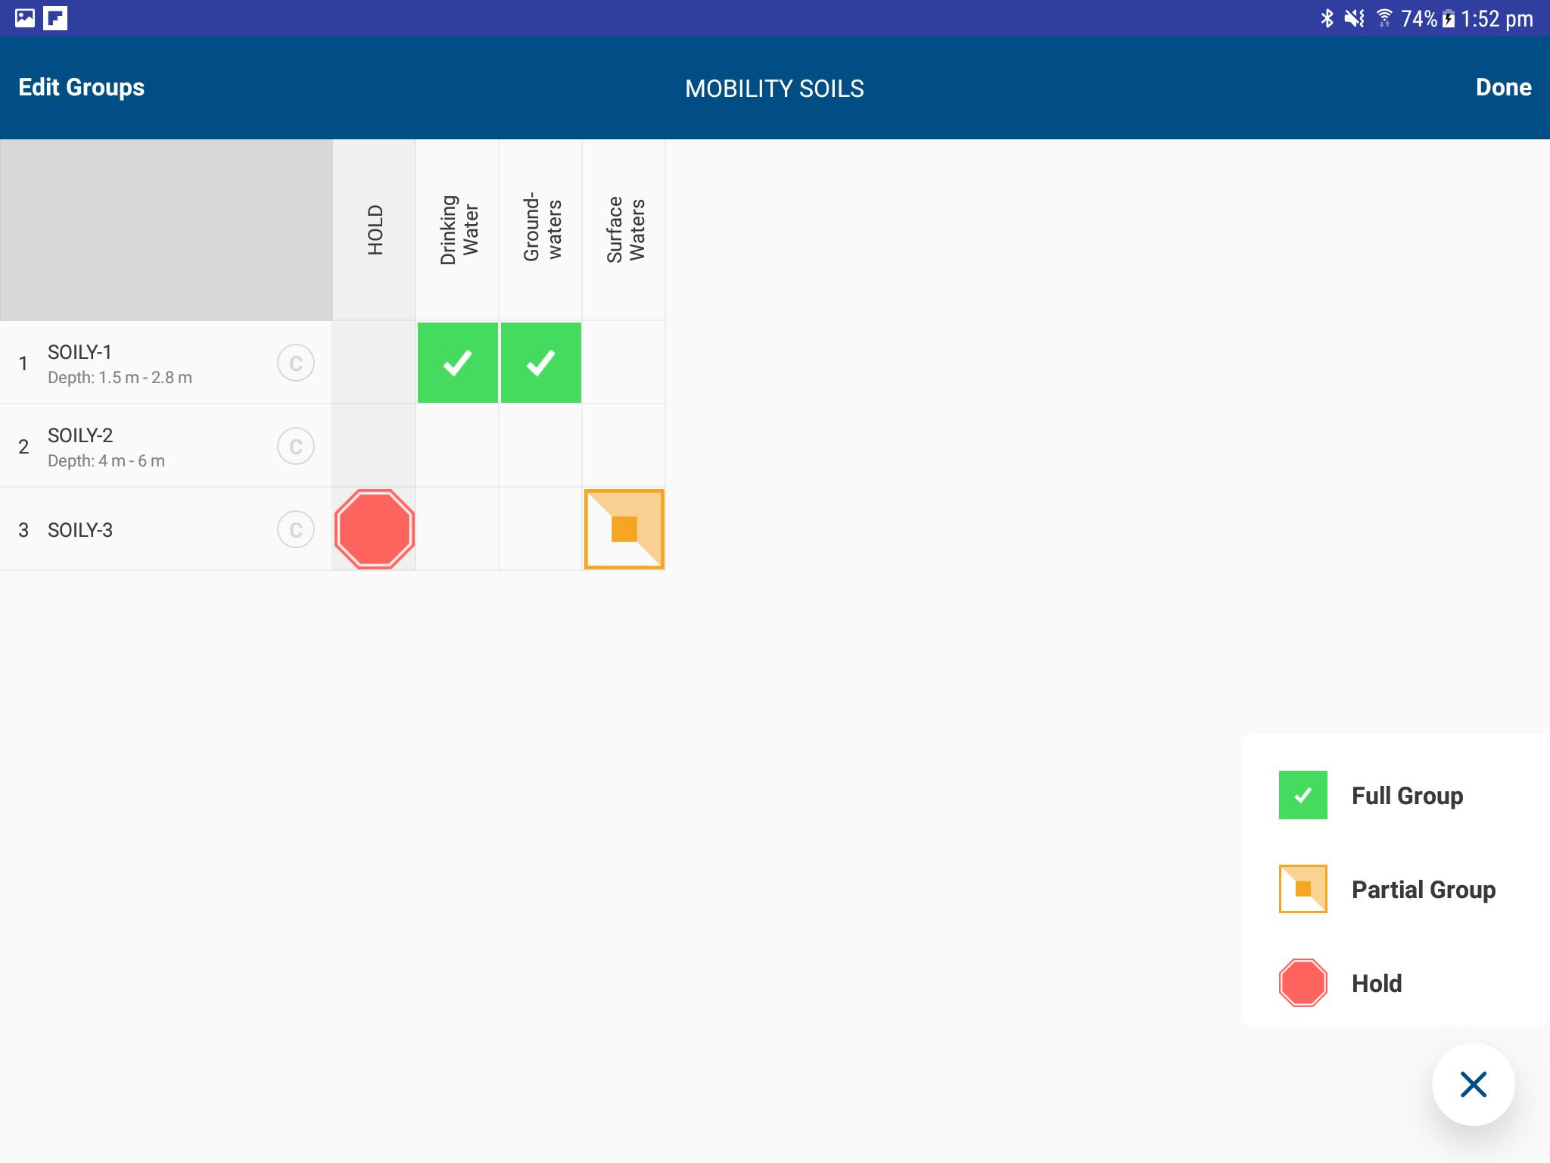Click the Partial Group legend label
The image size is (1550, 1163).
1424,890
